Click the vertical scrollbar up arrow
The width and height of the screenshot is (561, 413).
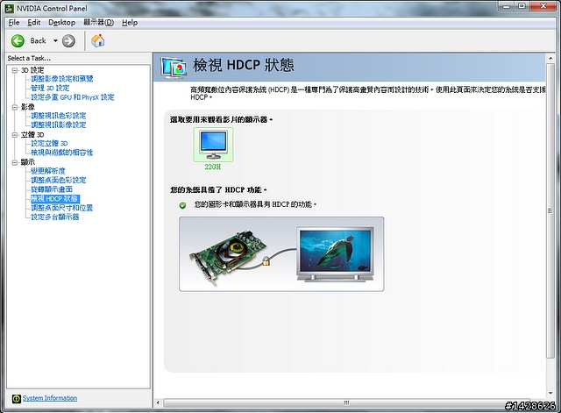550,59
